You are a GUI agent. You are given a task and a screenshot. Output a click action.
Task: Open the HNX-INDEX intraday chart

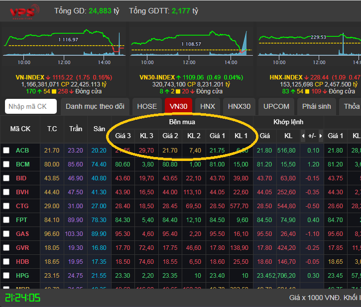(x=309, y=43)
